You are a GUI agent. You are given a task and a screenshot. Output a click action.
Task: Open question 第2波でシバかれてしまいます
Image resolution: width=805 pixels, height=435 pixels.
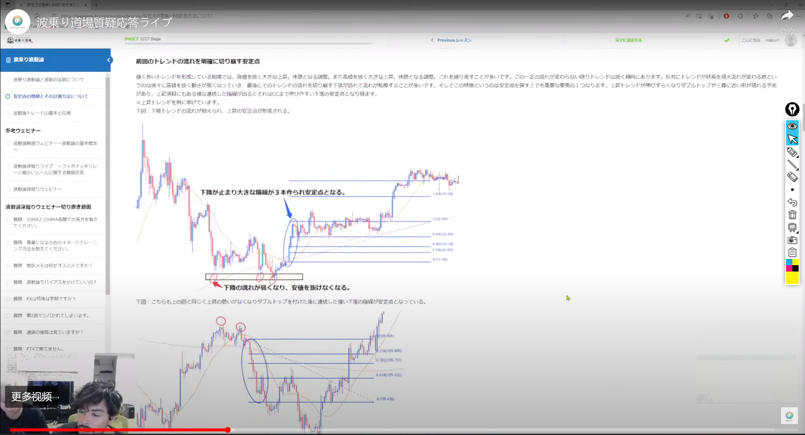coord(51,316)
